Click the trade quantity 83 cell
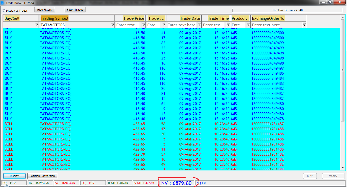This screenshot has height=187, width=350. [163, 43]
